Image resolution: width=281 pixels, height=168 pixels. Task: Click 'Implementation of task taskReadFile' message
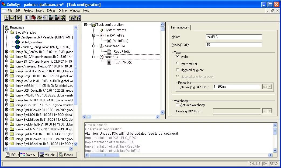coord(113,146)
